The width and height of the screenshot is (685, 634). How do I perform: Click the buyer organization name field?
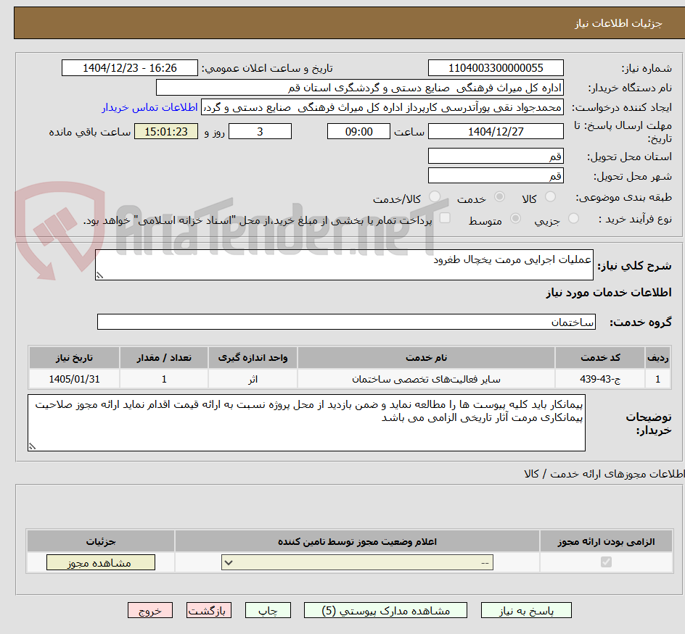tap(359, 88)
